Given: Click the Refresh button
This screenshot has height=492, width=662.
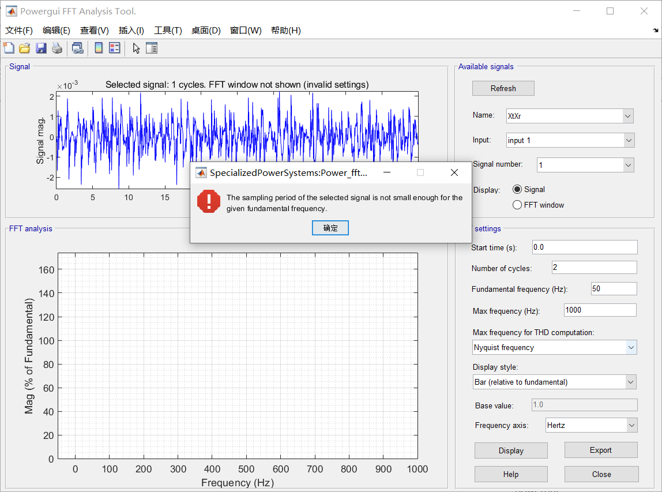Looking at the screenshot, I should (x=503, y=88).
